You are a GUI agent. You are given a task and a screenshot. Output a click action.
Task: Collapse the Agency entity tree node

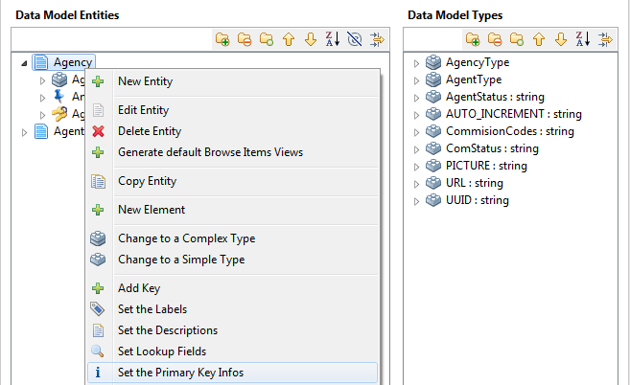[x=24, y=63]
